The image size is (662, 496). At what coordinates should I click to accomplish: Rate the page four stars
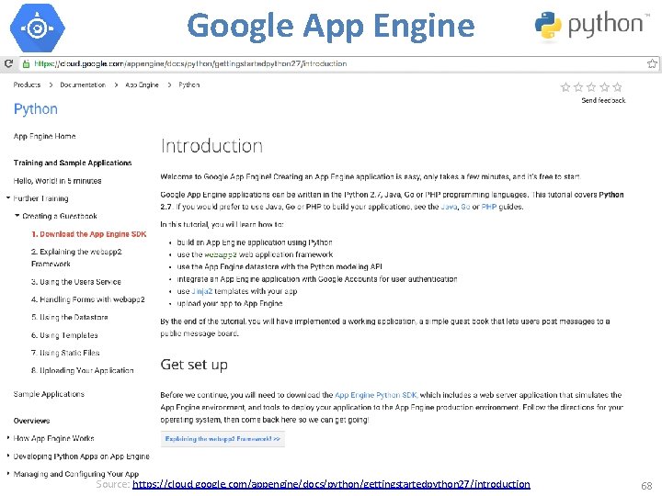pos(605,87)
